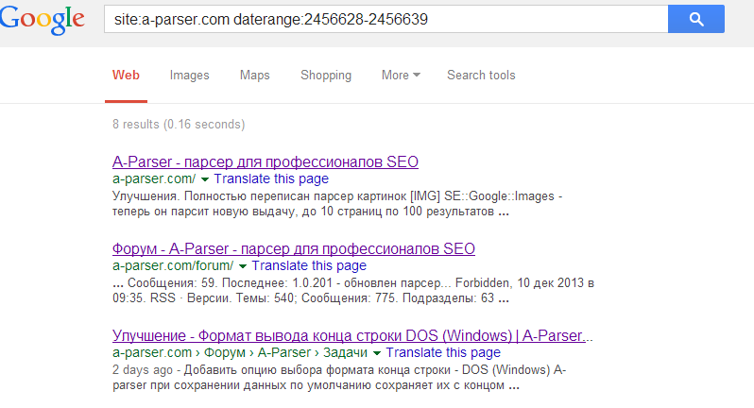The width and height of the screenshot is (754, 408).
Task: Click the green 'a-parser.com/' URL text
Action: [154, 178]
